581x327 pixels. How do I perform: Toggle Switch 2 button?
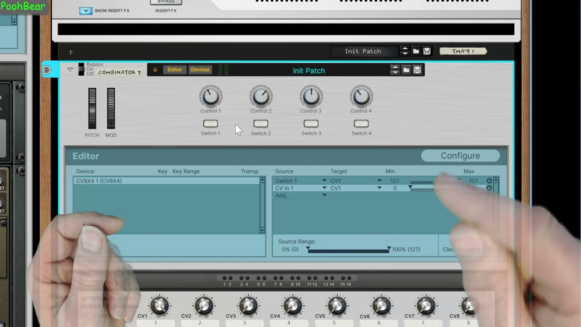point(261,124)
